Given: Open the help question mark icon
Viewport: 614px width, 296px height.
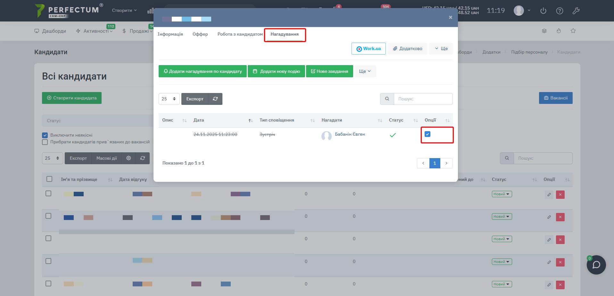Looking at the screenshot, I should 560,11.
